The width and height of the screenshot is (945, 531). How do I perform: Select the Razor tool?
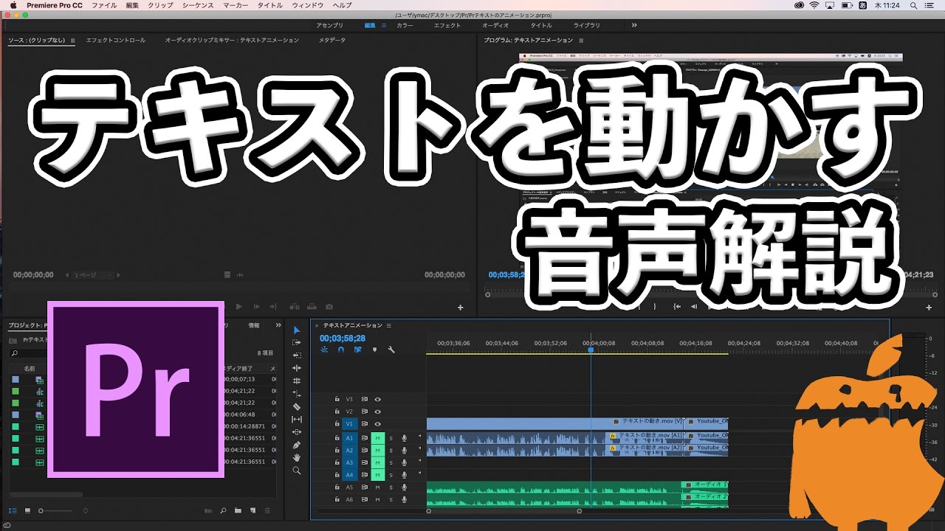(x=297, y=406)
